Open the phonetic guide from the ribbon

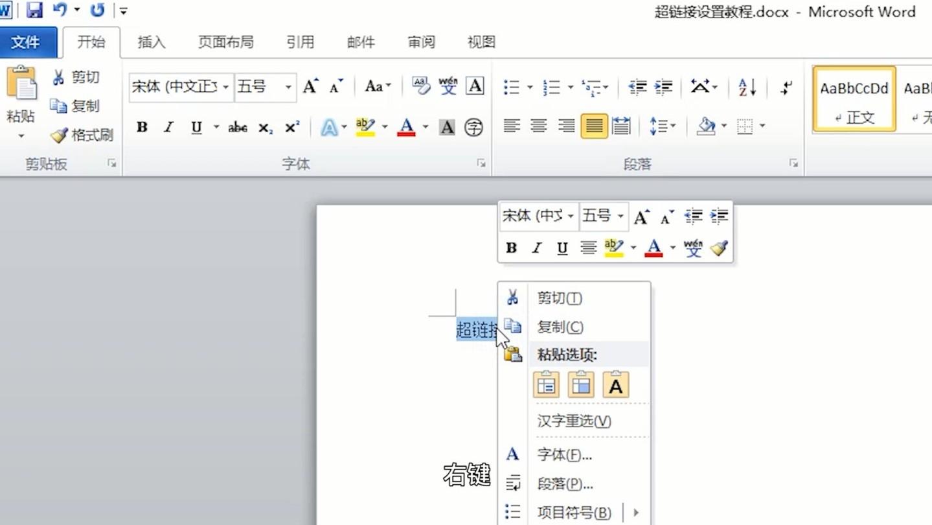(x=448, y=86)
